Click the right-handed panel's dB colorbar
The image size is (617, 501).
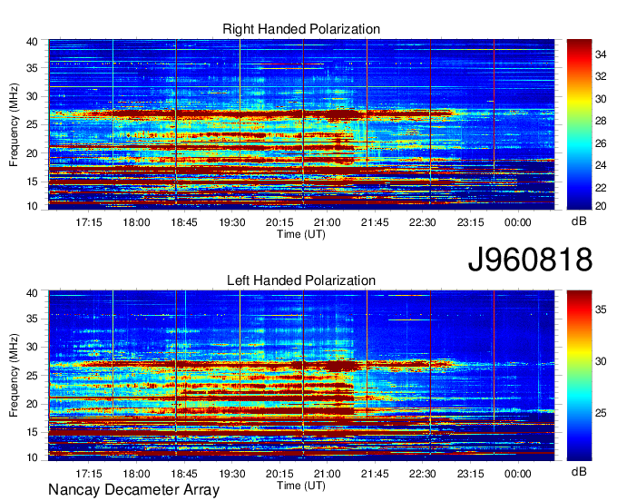(x=579, y=124)
